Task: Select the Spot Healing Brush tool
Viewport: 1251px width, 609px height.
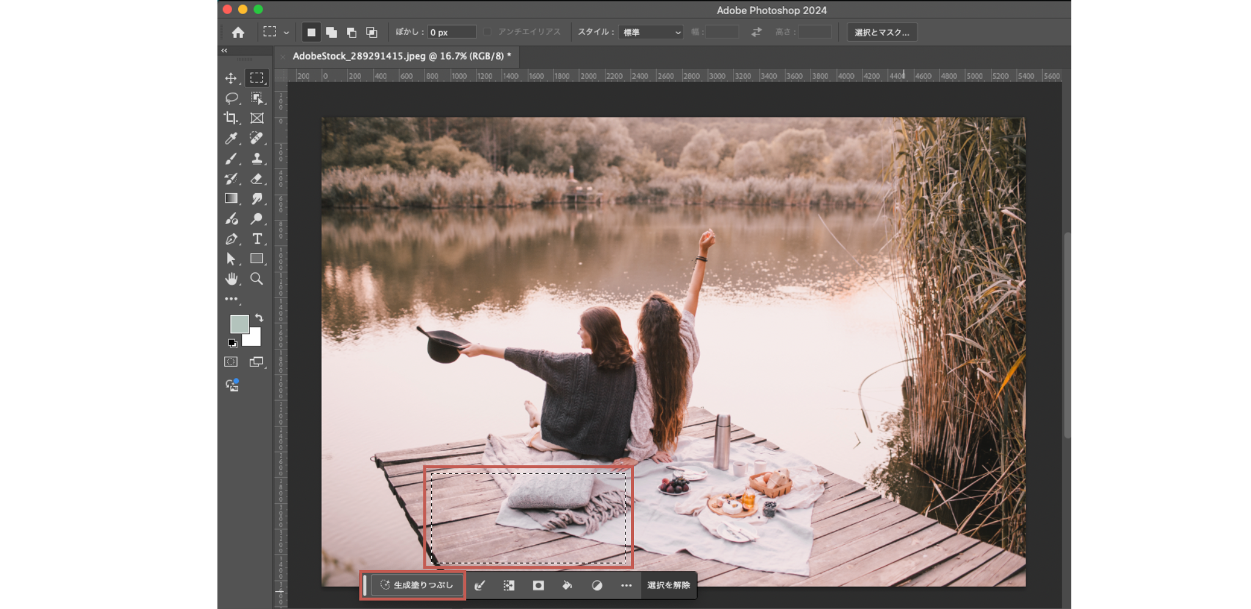Action: point(257,139)
